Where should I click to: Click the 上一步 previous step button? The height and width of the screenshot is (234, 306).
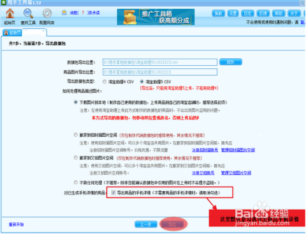tap(146, 224)
